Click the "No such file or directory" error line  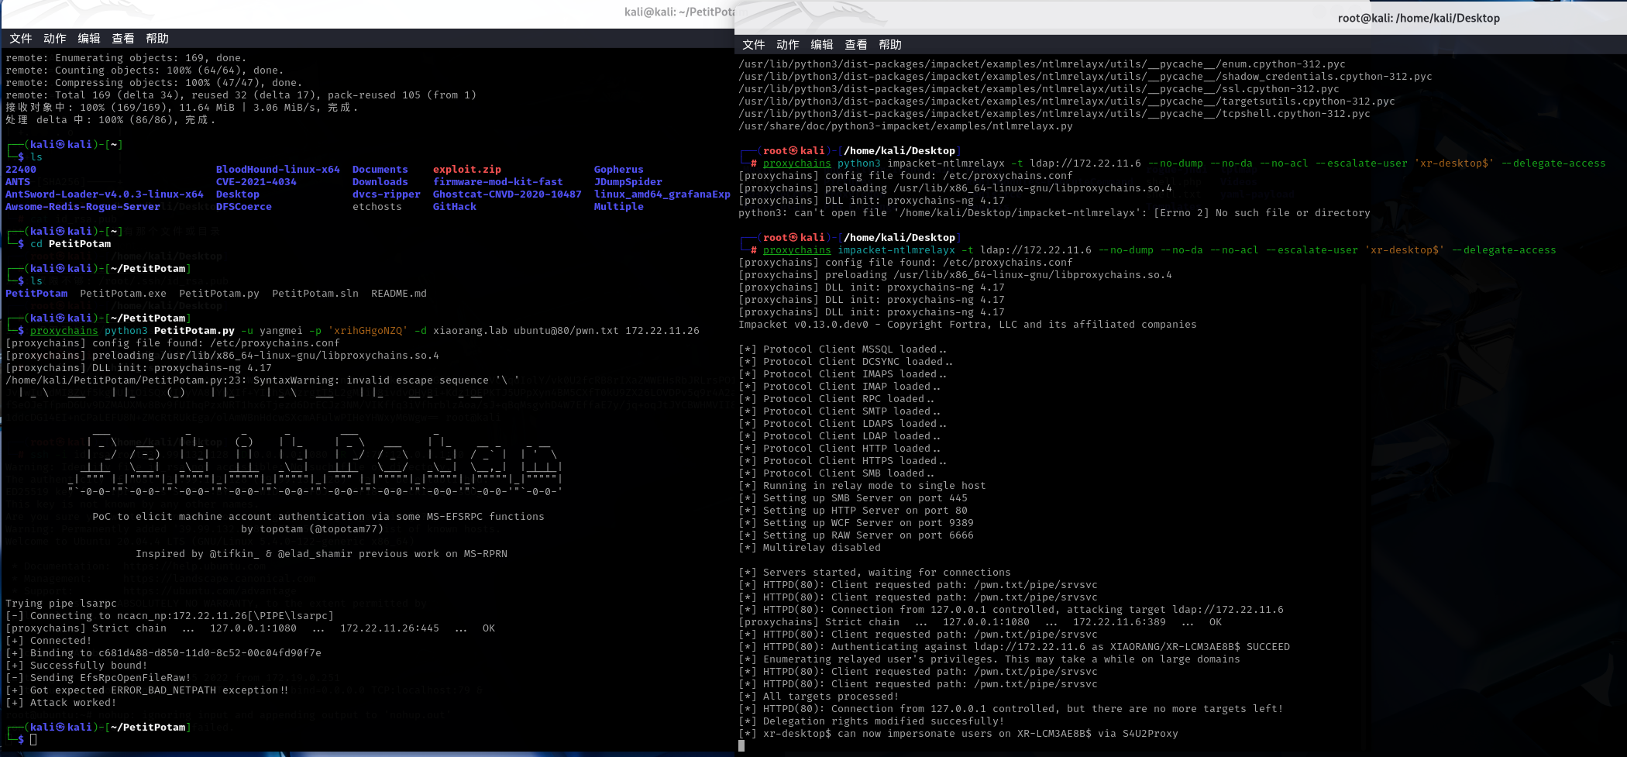(x=1054, y=213)
